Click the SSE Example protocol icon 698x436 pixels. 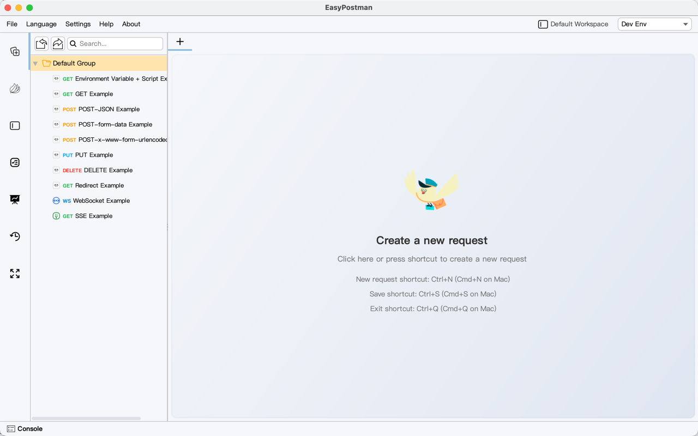tap(56, 216)
